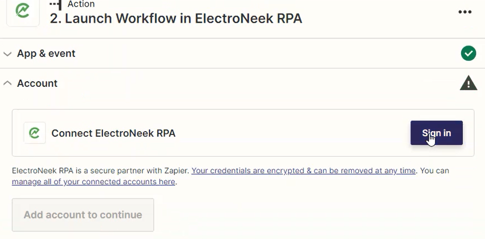Select the App & event section label
485x239 pixels.
46,54
